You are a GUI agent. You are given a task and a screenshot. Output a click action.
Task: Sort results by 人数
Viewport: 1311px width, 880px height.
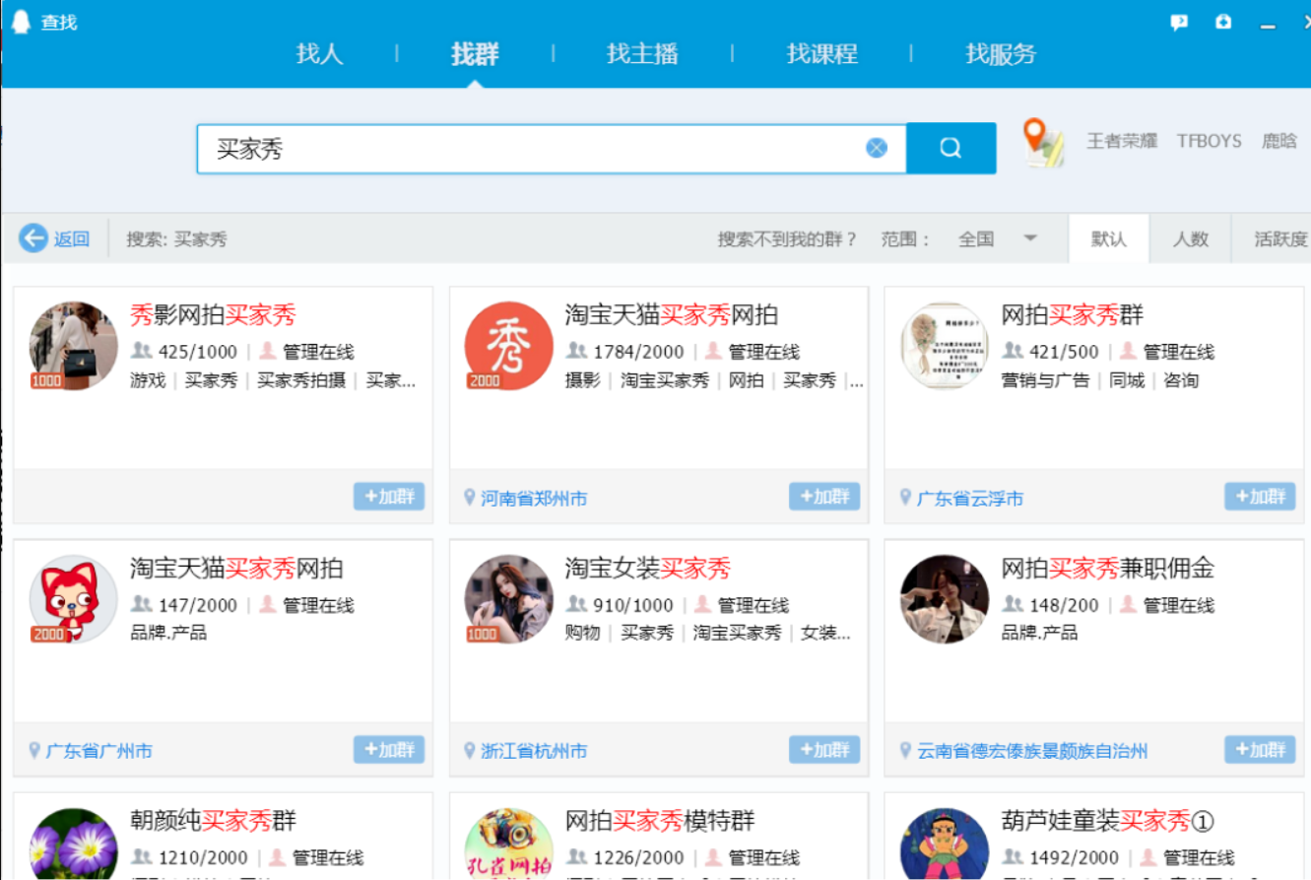pos(1191,238)
